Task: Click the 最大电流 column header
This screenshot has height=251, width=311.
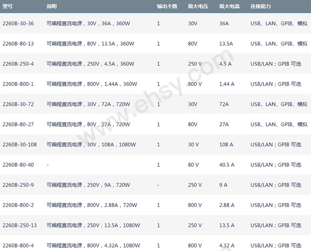Action: pos(229,7)
